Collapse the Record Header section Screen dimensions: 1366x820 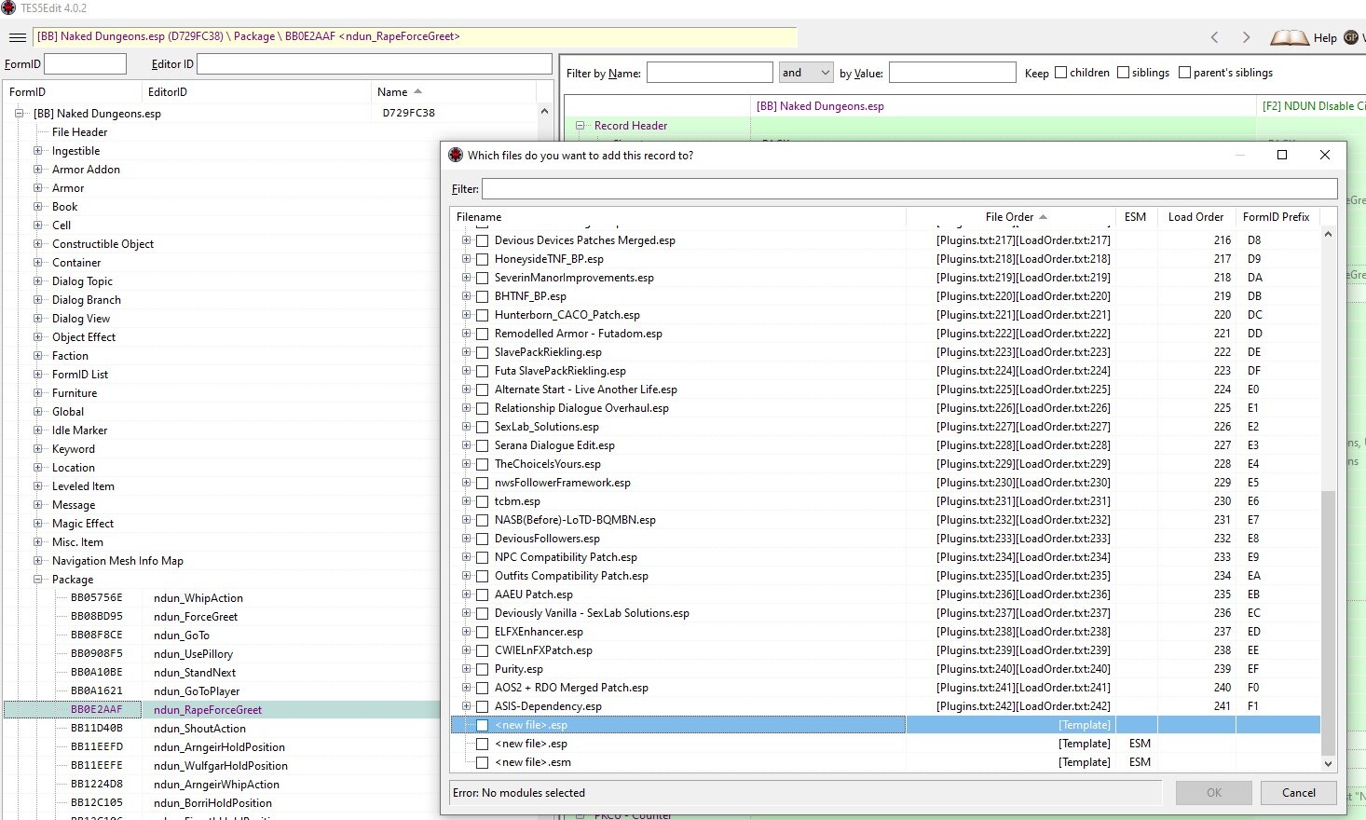[580, 126]
